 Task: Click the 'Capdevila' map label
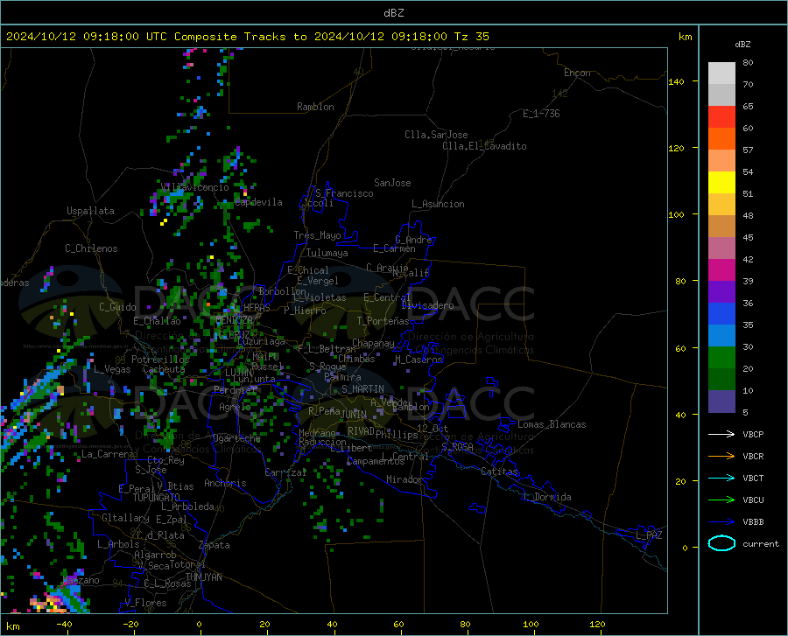(258, 202)
